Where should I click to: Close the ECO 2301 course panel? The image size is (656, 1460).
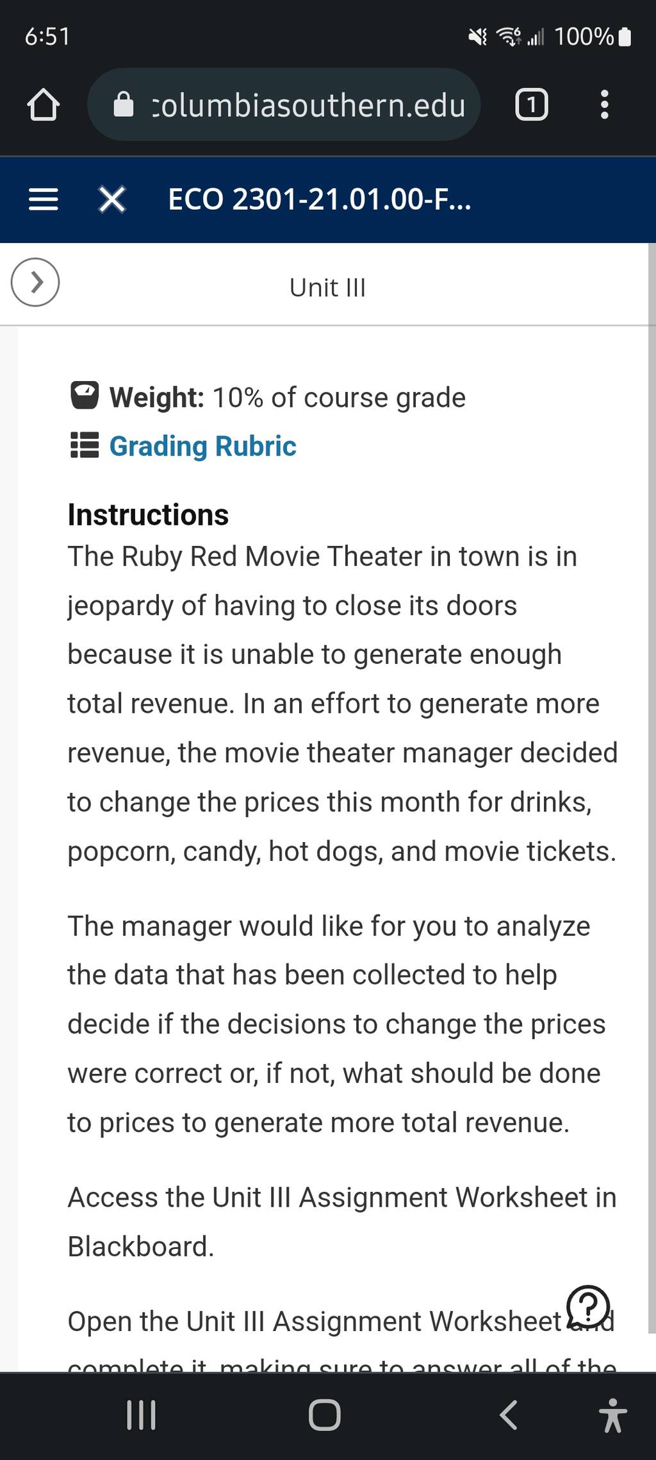pyautogui.click(x=112, y=199)
